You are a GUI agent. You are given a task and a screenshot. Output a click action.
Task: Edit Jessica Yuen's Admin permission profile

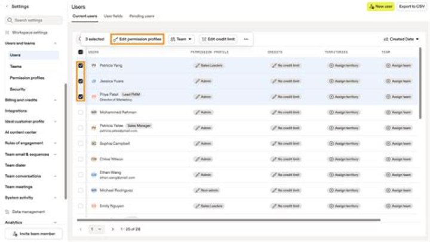tap(203, 81)
